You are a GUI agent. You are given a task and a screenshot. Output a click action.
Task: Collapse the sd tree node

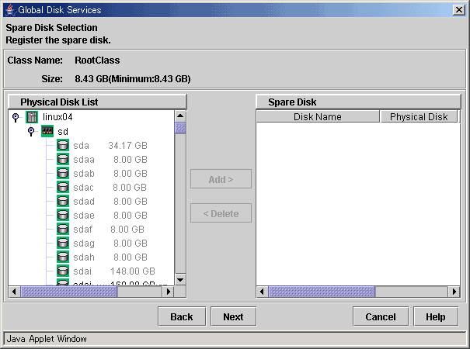point(31,131)
